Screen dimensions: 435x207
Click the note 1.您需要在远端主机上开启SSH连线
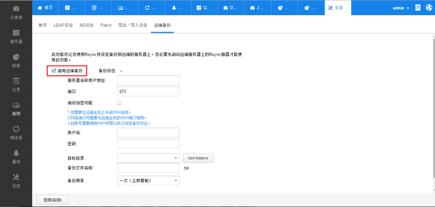click(x=100, y=112)
